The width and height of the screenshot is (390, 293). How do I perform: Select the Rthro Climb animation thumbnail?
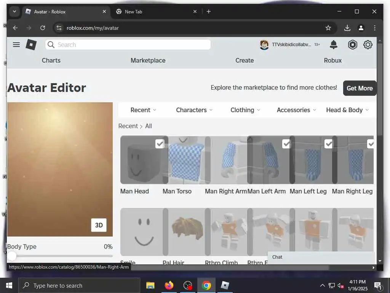229,232
